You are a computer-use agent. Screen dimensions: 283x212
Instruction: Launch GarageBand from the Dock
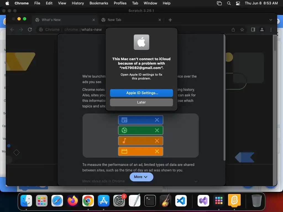[x=166, y=201]
